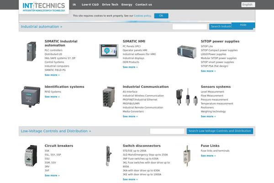Open PROFIBUS/MPI link
The image size is (274, 183).
(x=131, y=104)
